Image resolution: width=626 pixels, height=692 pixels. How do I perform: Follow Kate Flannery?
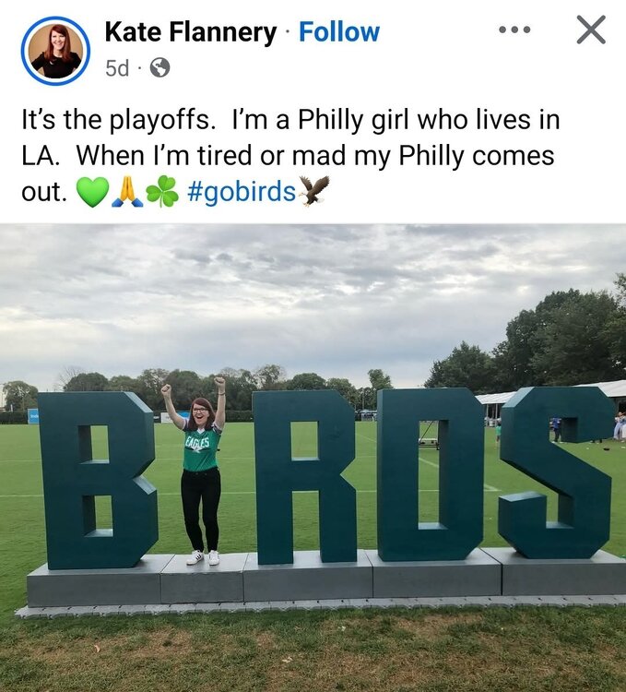pyautogui.click(x=339, y=32)
